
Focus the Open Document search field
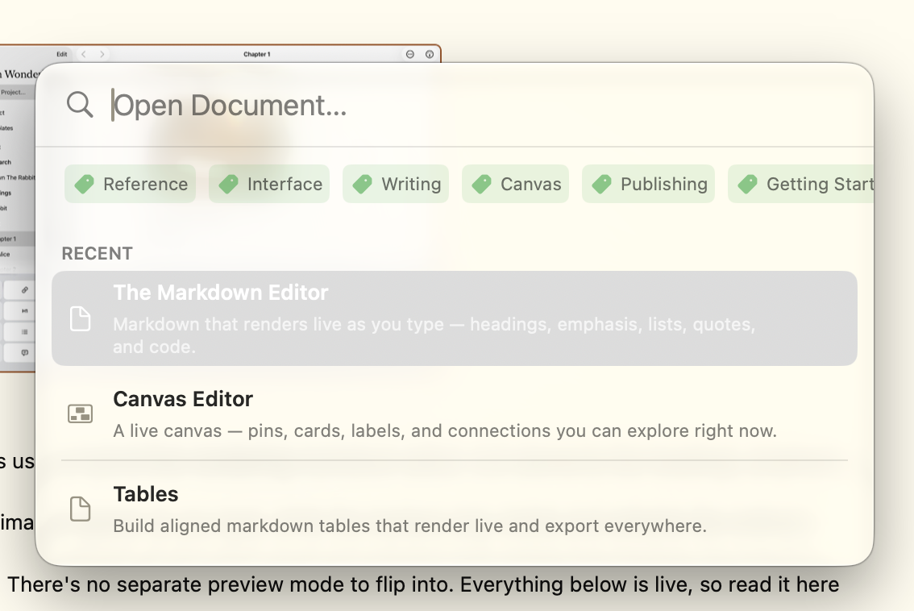coord(478,105)
